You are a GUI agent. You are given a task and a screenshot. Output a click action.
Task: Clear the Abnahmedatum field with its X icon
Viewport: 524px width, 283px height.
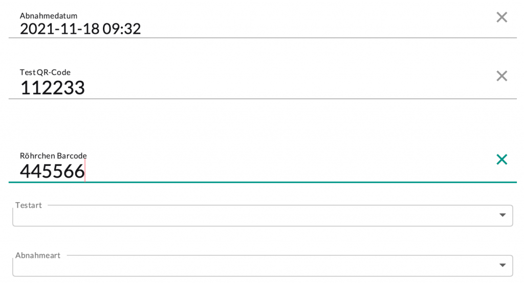point(501,17)
